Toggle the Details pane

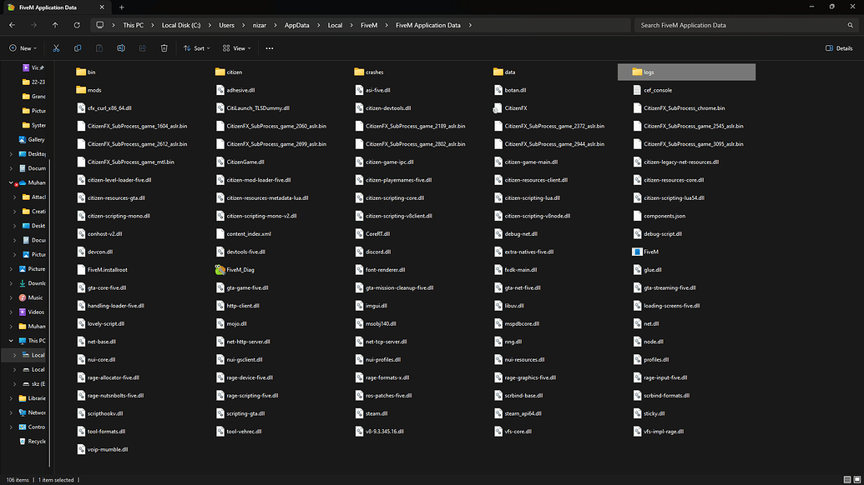click(x=838, y=48)
